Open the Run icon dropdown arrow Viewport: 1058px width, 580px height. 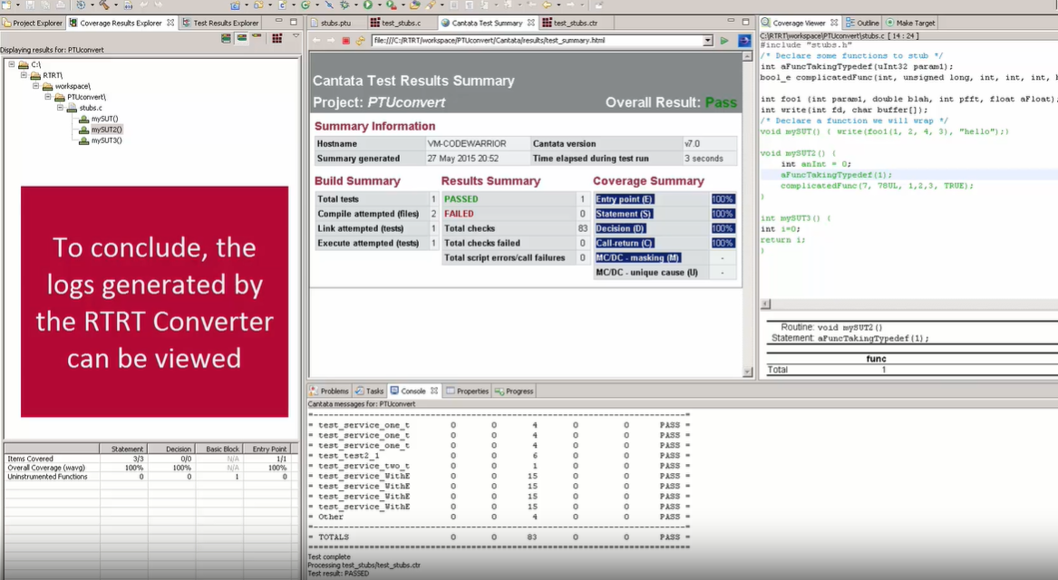point(378,5)
